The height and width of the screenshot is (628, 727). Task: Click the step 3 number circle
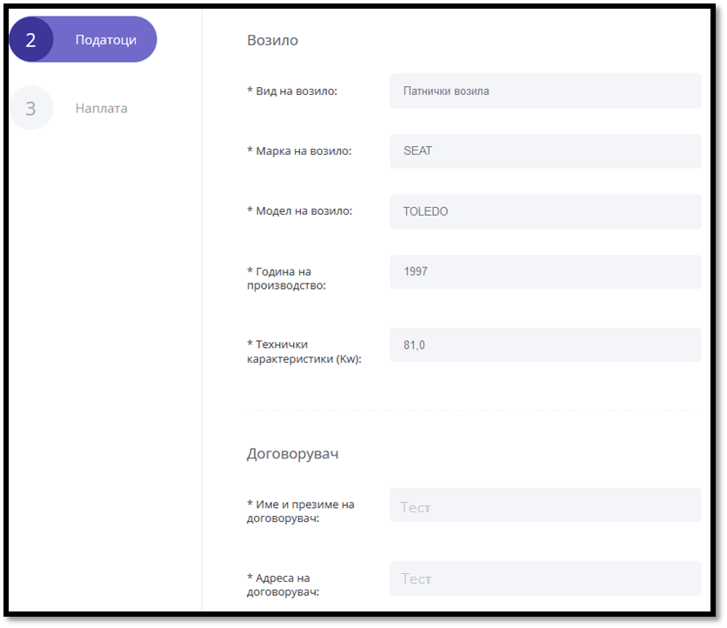click(30, 109)
